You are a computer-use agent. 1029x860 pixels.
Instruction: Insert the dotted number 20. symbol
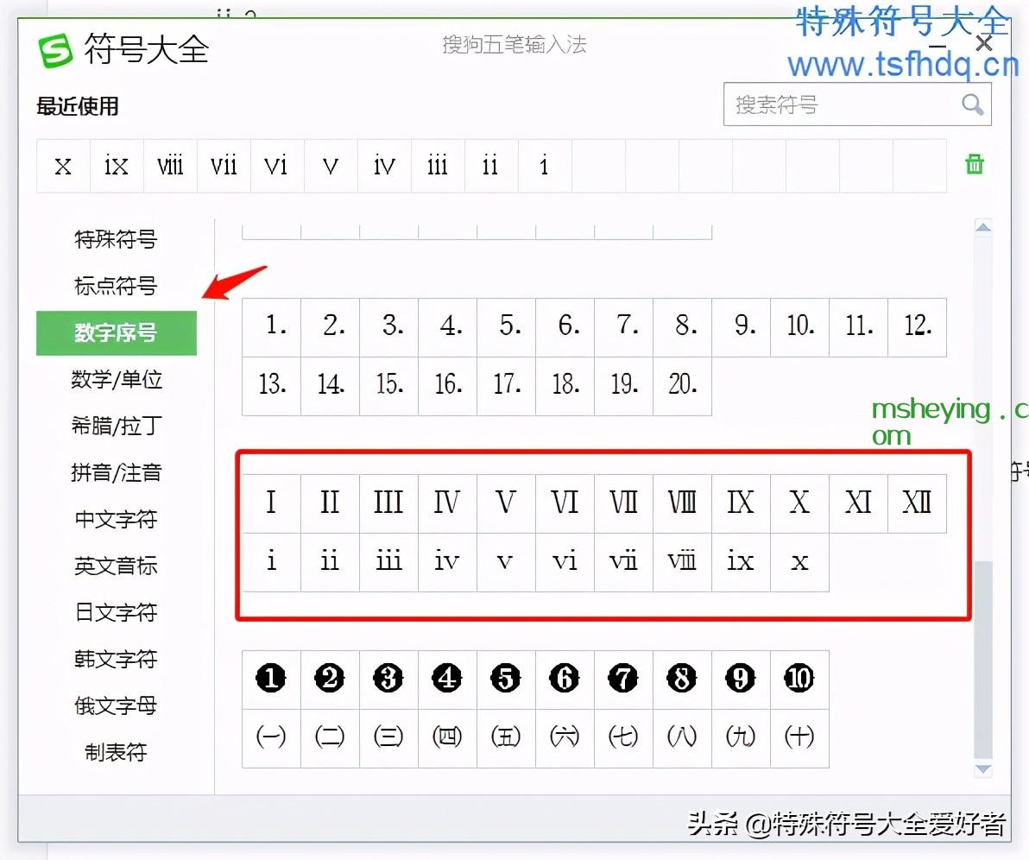[x=682, y=385]
